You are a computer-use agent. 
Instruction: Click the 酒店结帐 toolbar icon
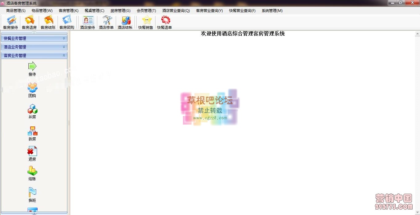125,22
